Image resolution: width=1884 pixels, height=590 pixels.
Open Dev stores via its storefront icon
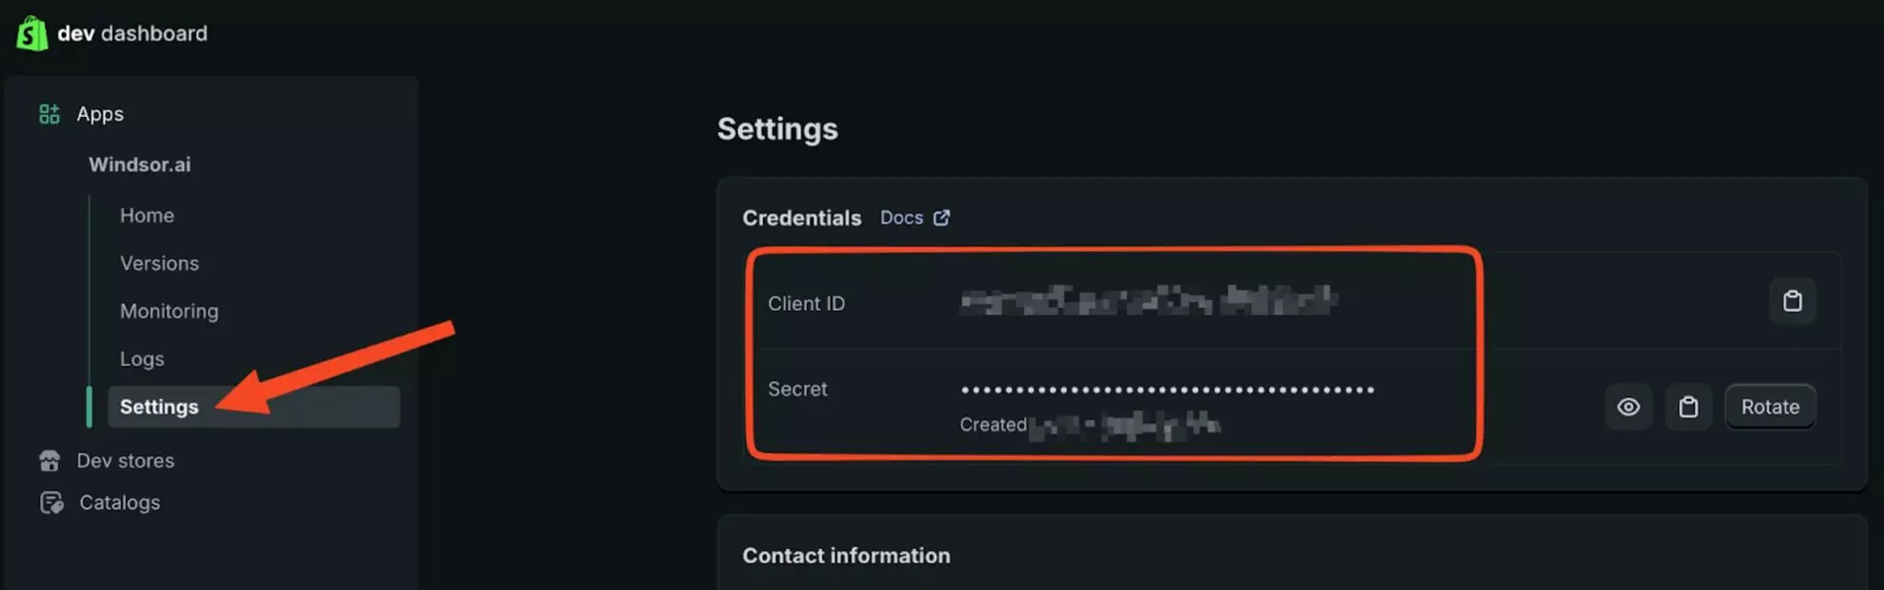pyautogui.click(x=49, y=461)
